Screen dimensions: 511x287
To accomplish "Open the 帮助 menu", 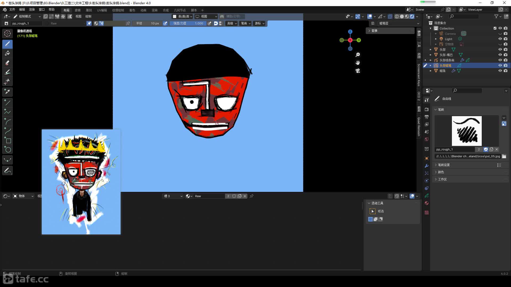I will pyautogui.click(x=52, y=10).
